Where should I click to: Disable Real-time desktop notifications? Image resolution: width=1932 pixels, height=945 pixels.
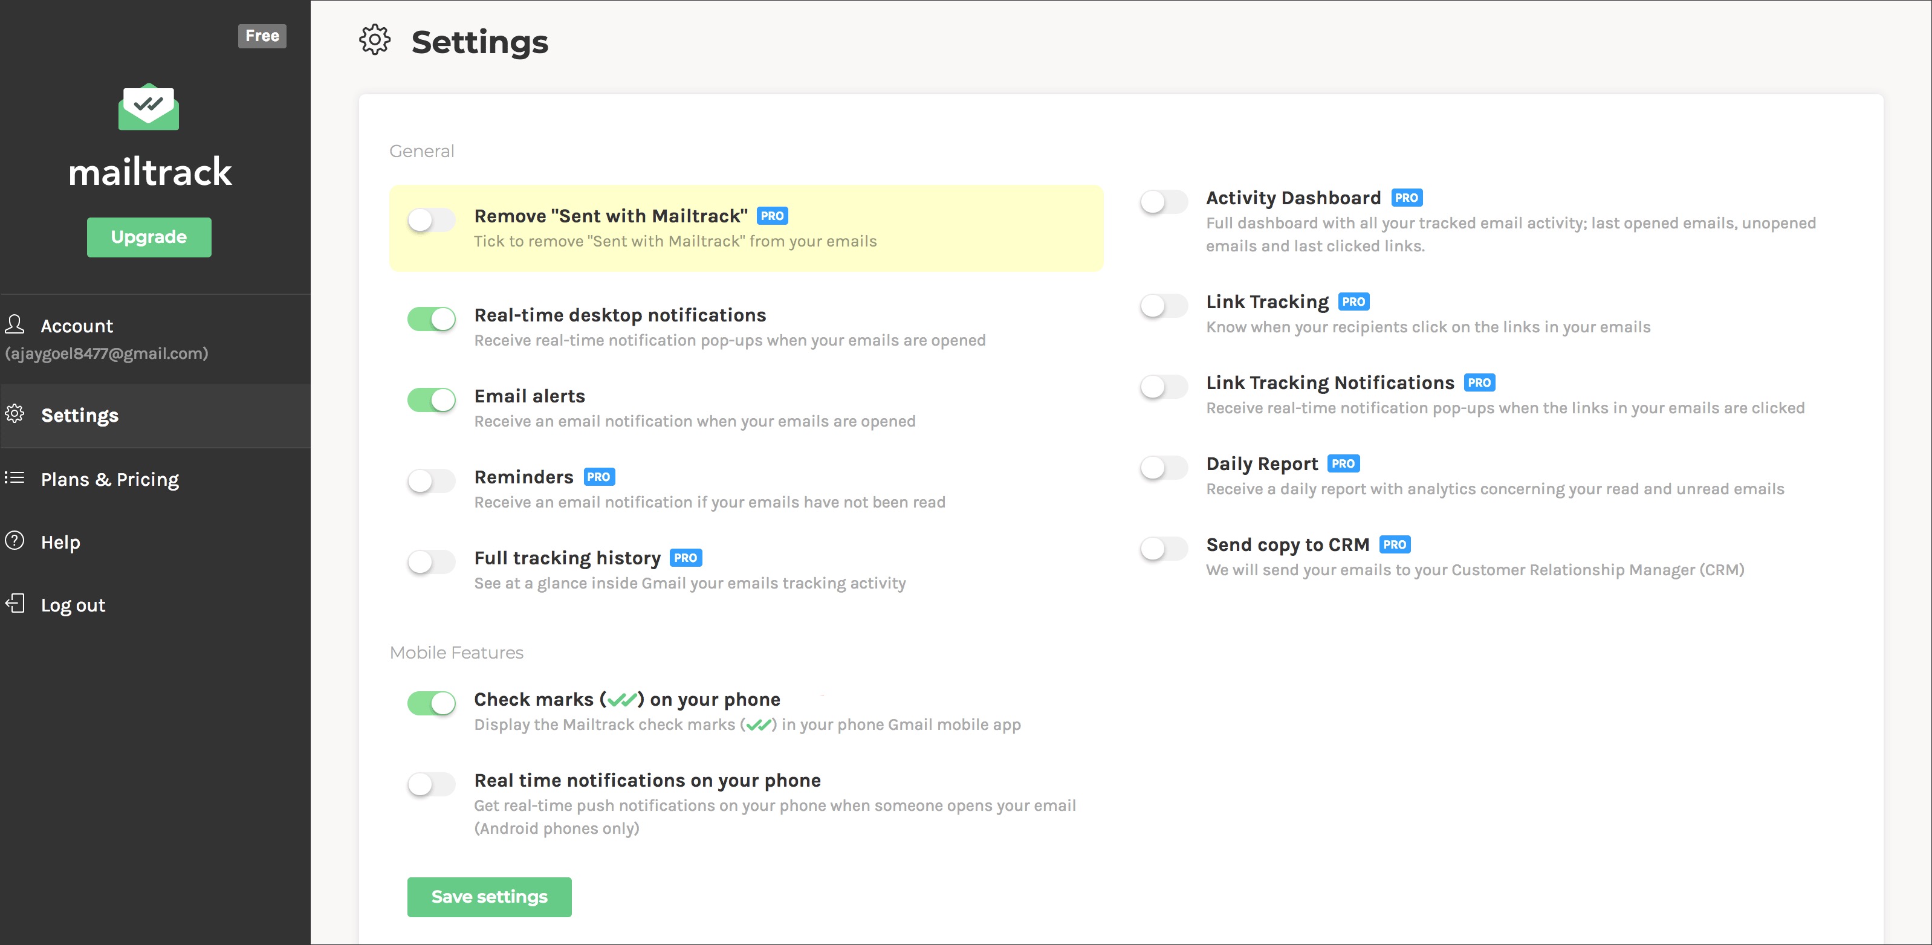pyautogui.click(x=431, y=319)
